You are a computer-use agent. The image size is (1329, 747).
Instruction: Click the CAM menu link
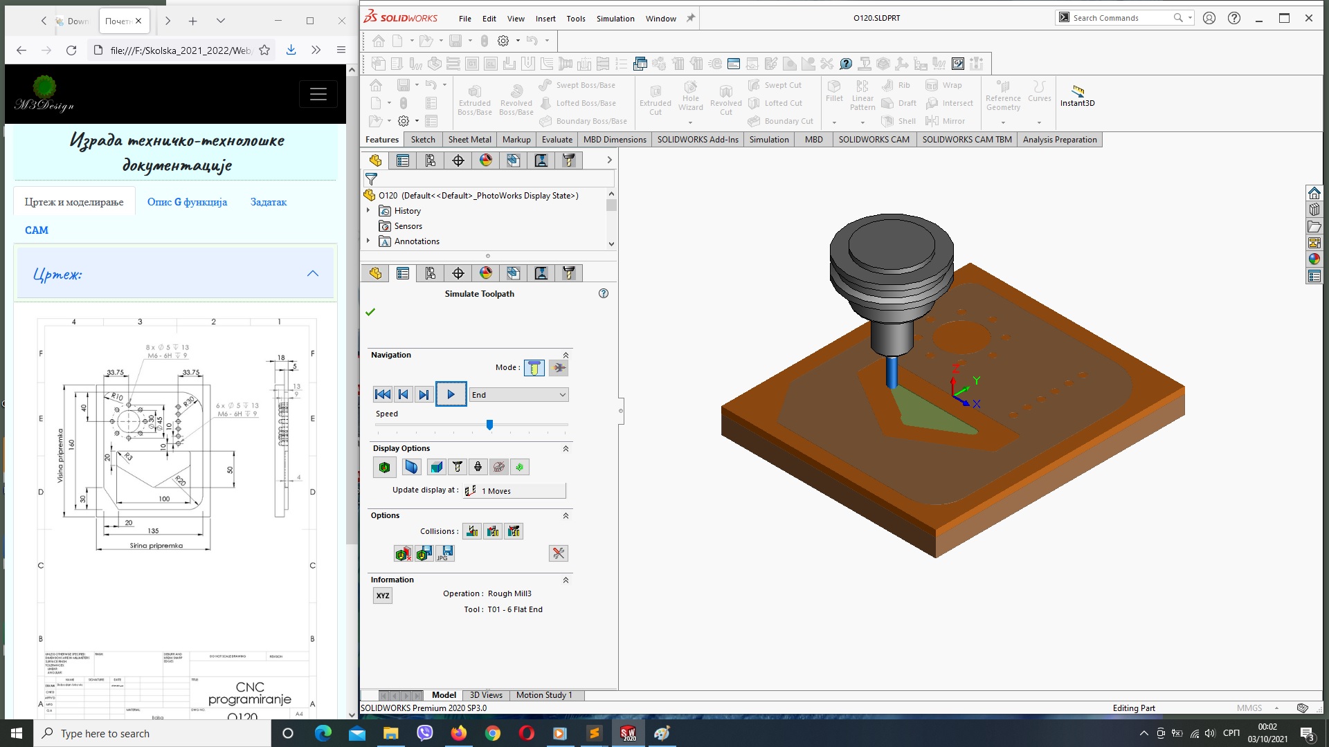coord(37,230)
